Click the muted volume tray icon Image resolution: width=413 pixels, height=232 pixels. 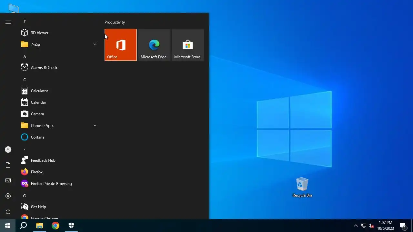coord(371,226)
